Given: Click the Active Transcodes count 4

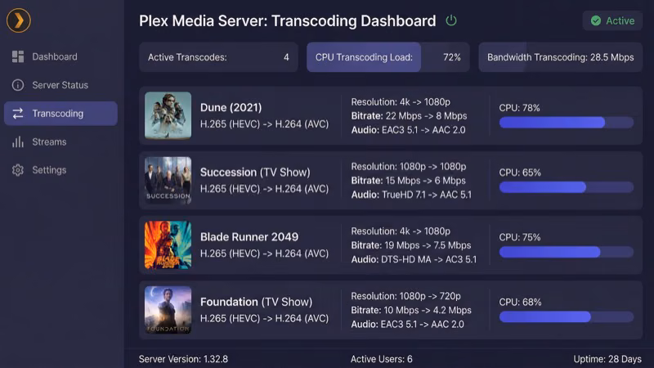Looking at the screenshot, I should 286,57.
